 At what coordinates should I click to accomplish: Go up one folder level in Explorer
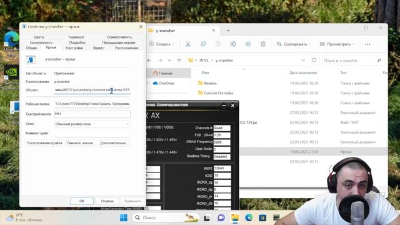pyautogui.click(x=179, y=61)
